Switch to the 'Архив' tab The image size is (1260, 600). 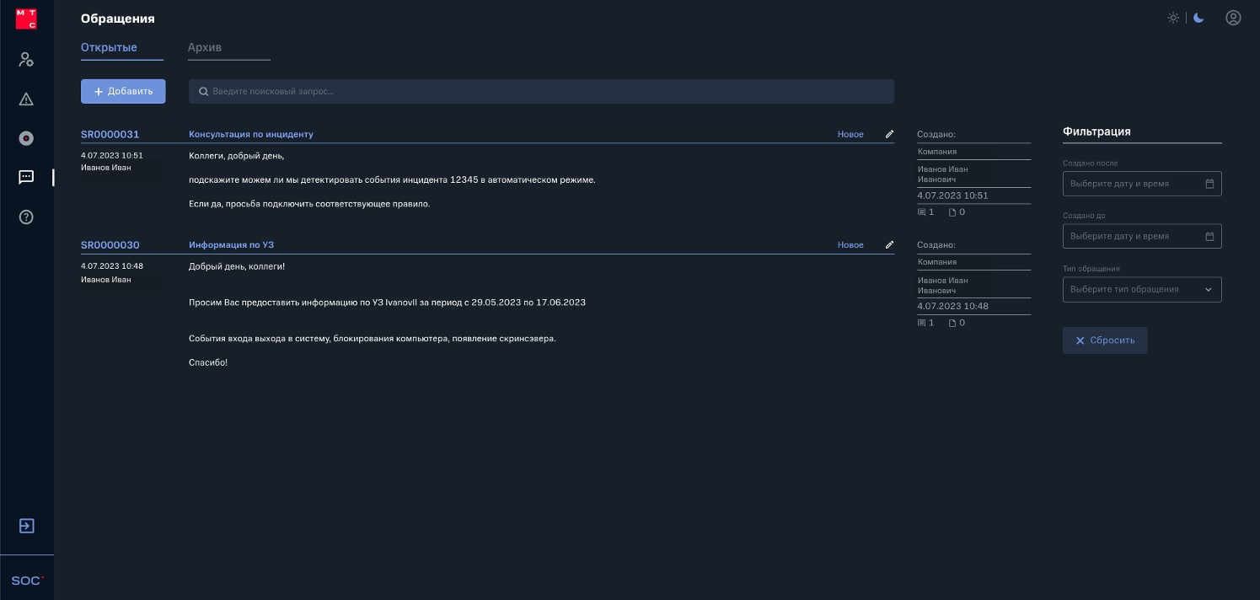tap(205, 48)
